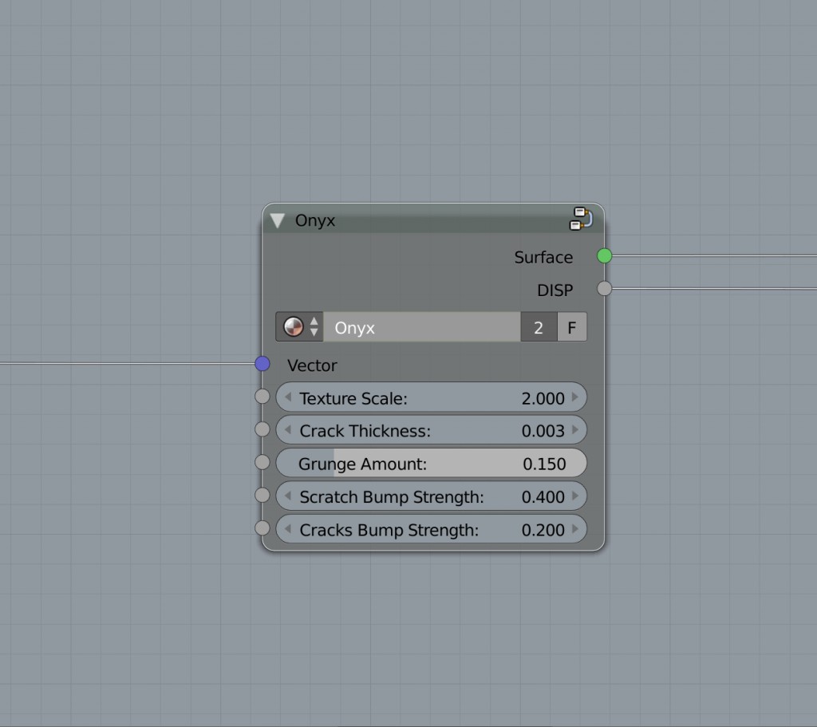Click the input socket beside Texture Scale
This screenshot has width=817, height=727.
(x=262, y=397)
